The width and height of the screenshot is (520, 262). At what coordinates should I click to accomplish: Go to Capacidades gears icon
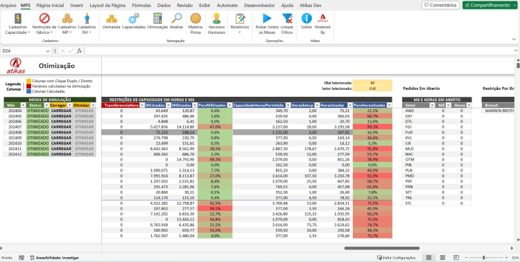(134, 18)
